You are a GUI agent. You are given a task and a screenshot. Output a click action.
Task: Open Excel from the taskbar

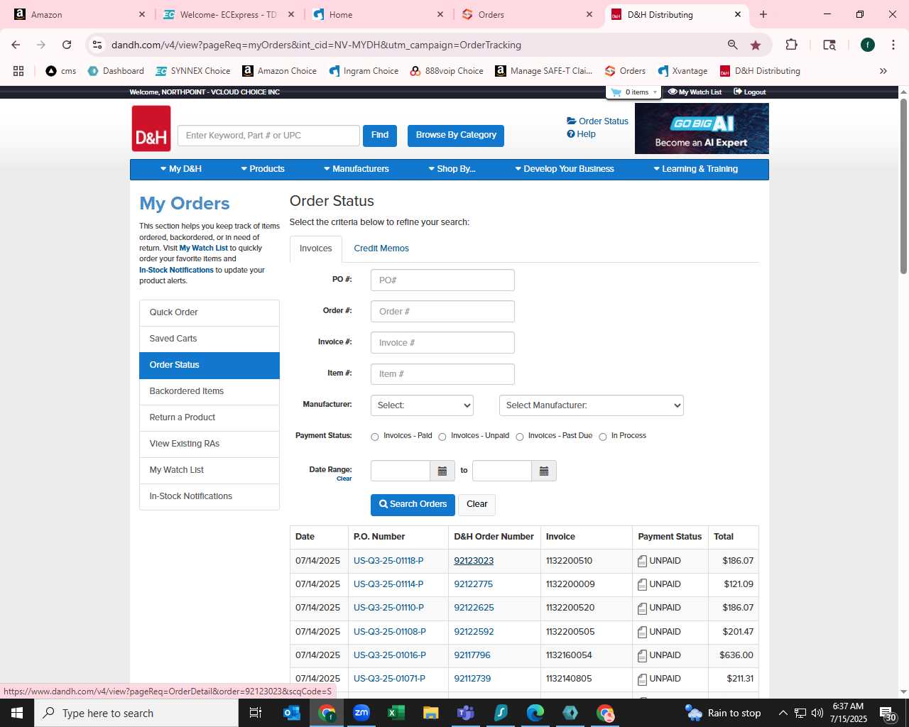(x=396, y=713)
